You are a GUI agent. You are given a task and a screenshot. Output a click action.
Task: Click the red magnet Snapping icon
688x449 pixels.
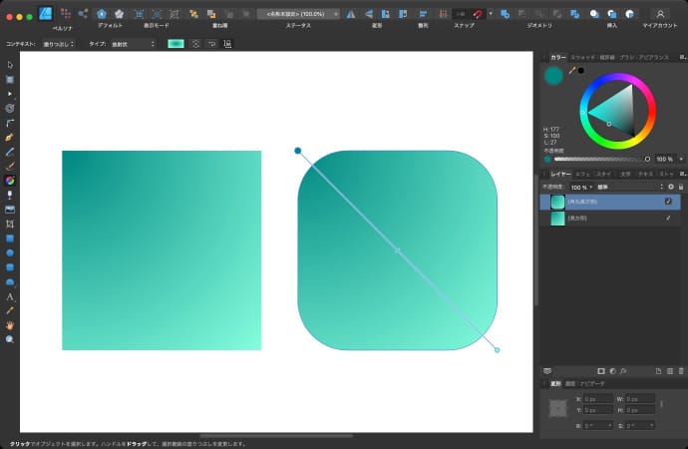(479, 14)
